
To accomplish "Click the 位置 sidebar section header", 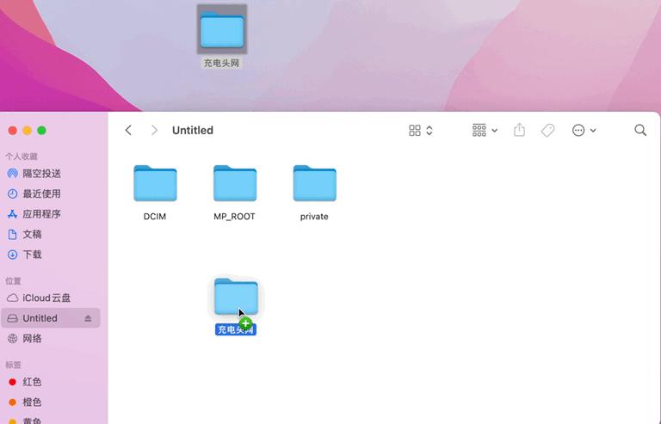I will [x=13, y=281].
